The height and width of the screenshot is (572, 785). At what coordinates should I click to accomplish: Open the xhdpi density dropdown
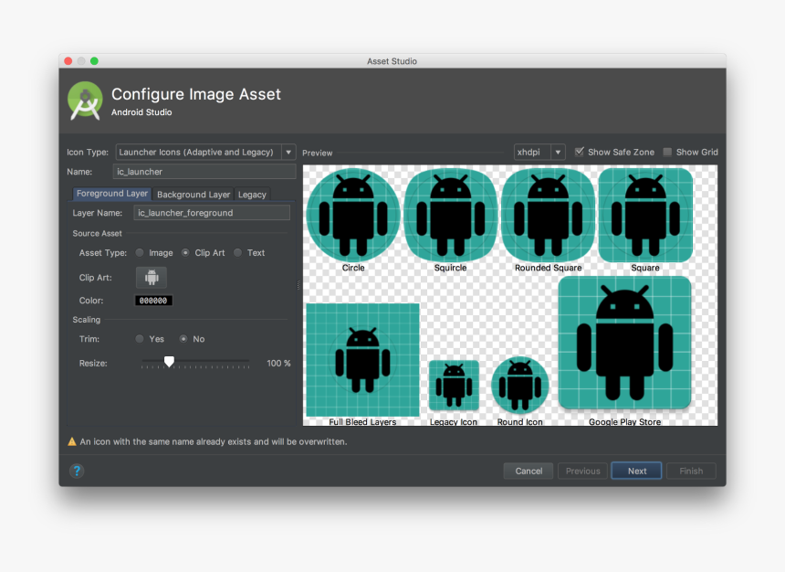[539, 152]
